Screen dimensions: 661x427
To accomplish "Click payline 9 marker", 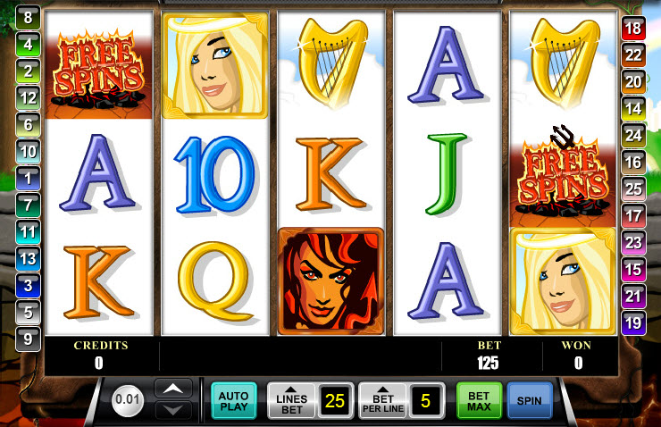I will coord(28,339).
